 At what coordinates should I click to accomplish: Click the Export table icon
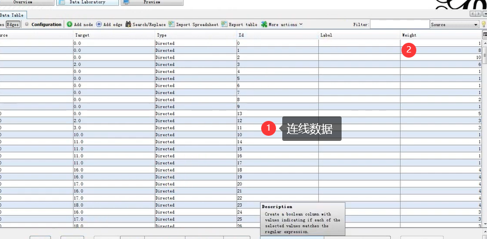point(224,24)
